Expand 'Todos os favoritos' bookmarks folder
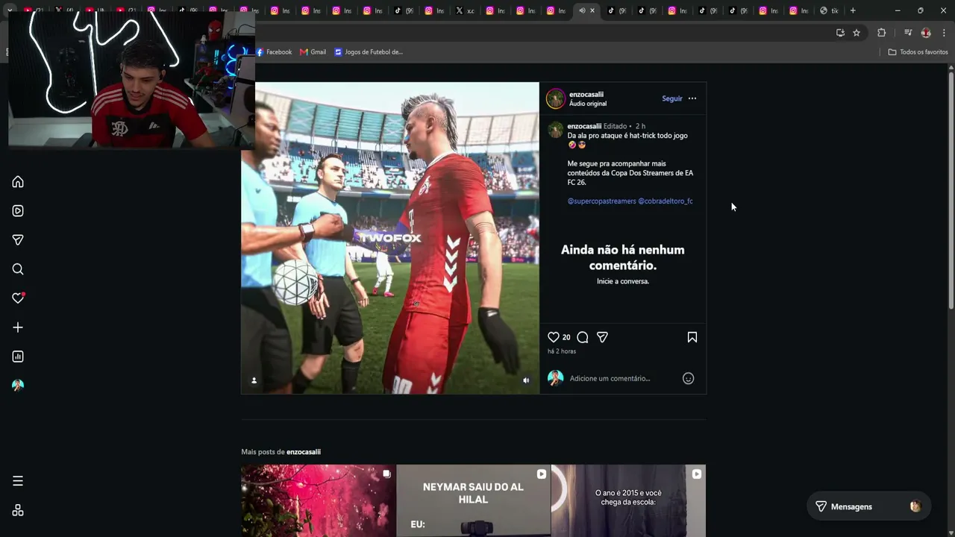Screen dimensions: 955x537 (x=918, y=52)
